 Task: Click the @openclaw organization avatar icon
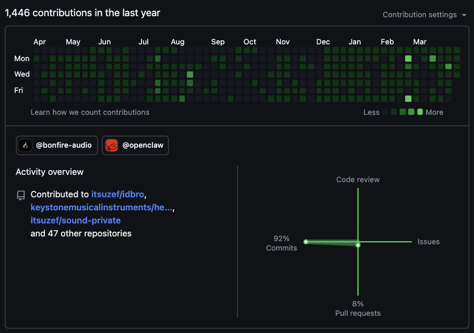(x=111, y=145)
